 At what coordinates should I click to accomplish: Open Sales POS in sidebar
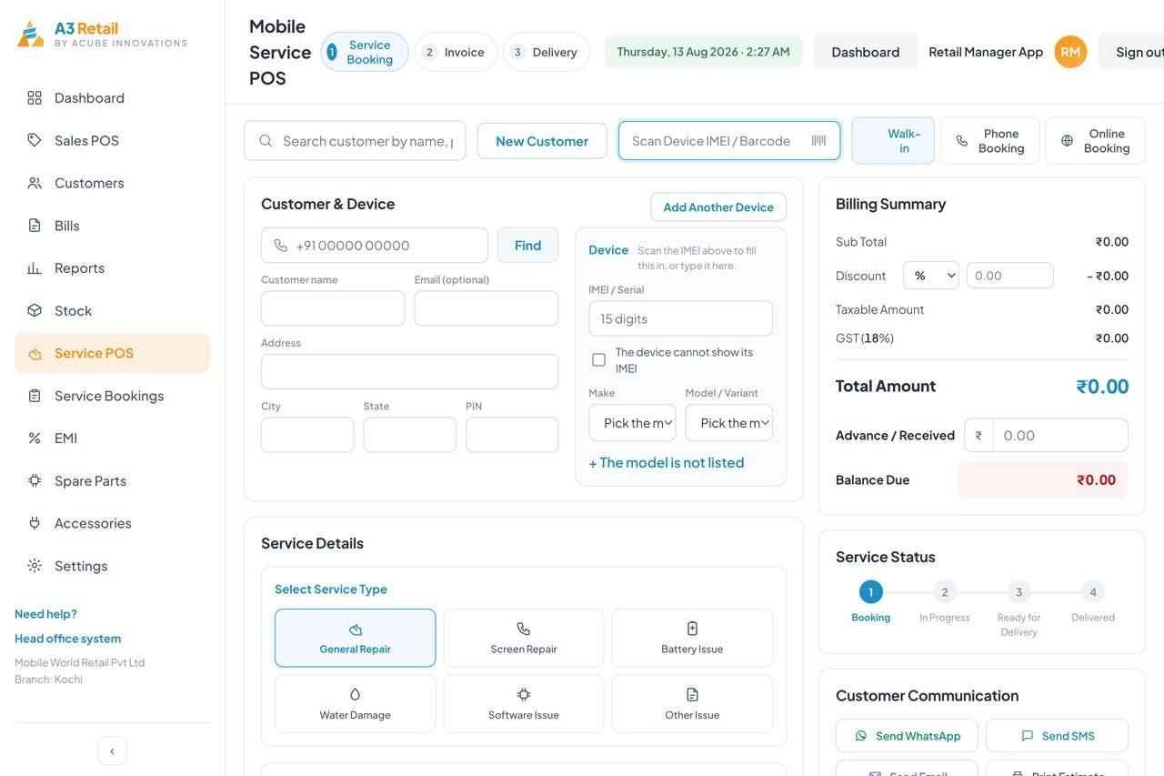click(112, 140)
